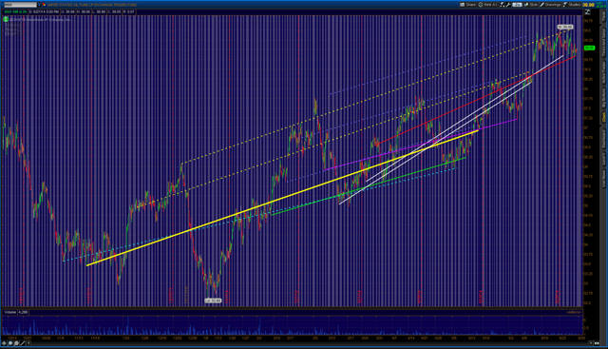608x349 pixels.
Task: Click the price axis auto-scale icon at the top right
Action: tap(587, 12)
